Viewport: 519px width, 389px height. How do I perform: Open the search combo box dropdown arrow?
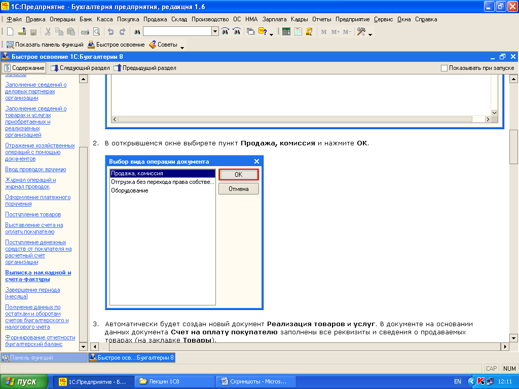215,31
